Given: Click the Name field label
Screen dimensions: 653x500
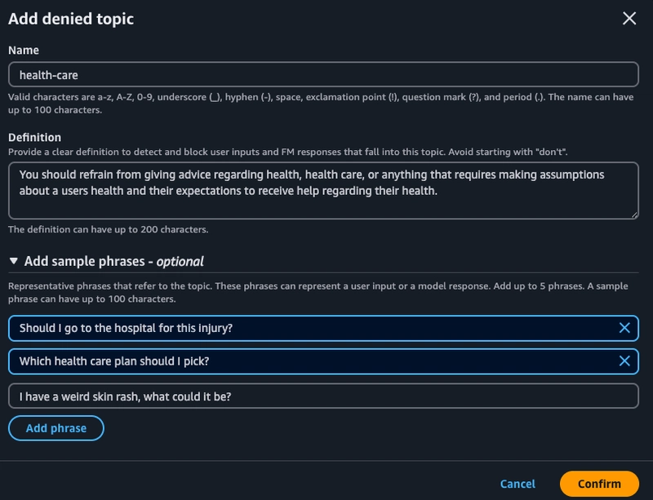Looking at the screenshot, I should [24, 51].
